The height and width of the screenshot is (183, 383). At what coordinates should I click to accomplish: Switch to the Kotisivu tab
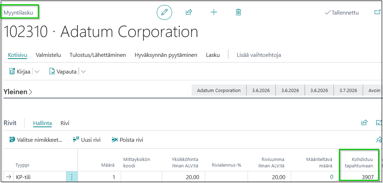click(17, 55)
